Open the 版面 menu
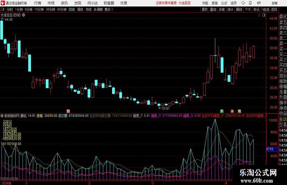 [214, 3]
